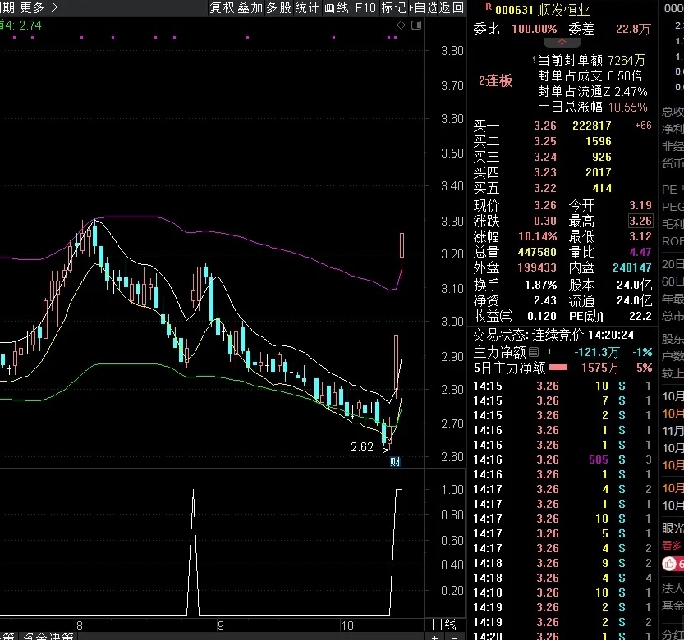The image size is (684, 640).
Task: Open the 叠加 overlay menu
Action: (x=250, y=8)
